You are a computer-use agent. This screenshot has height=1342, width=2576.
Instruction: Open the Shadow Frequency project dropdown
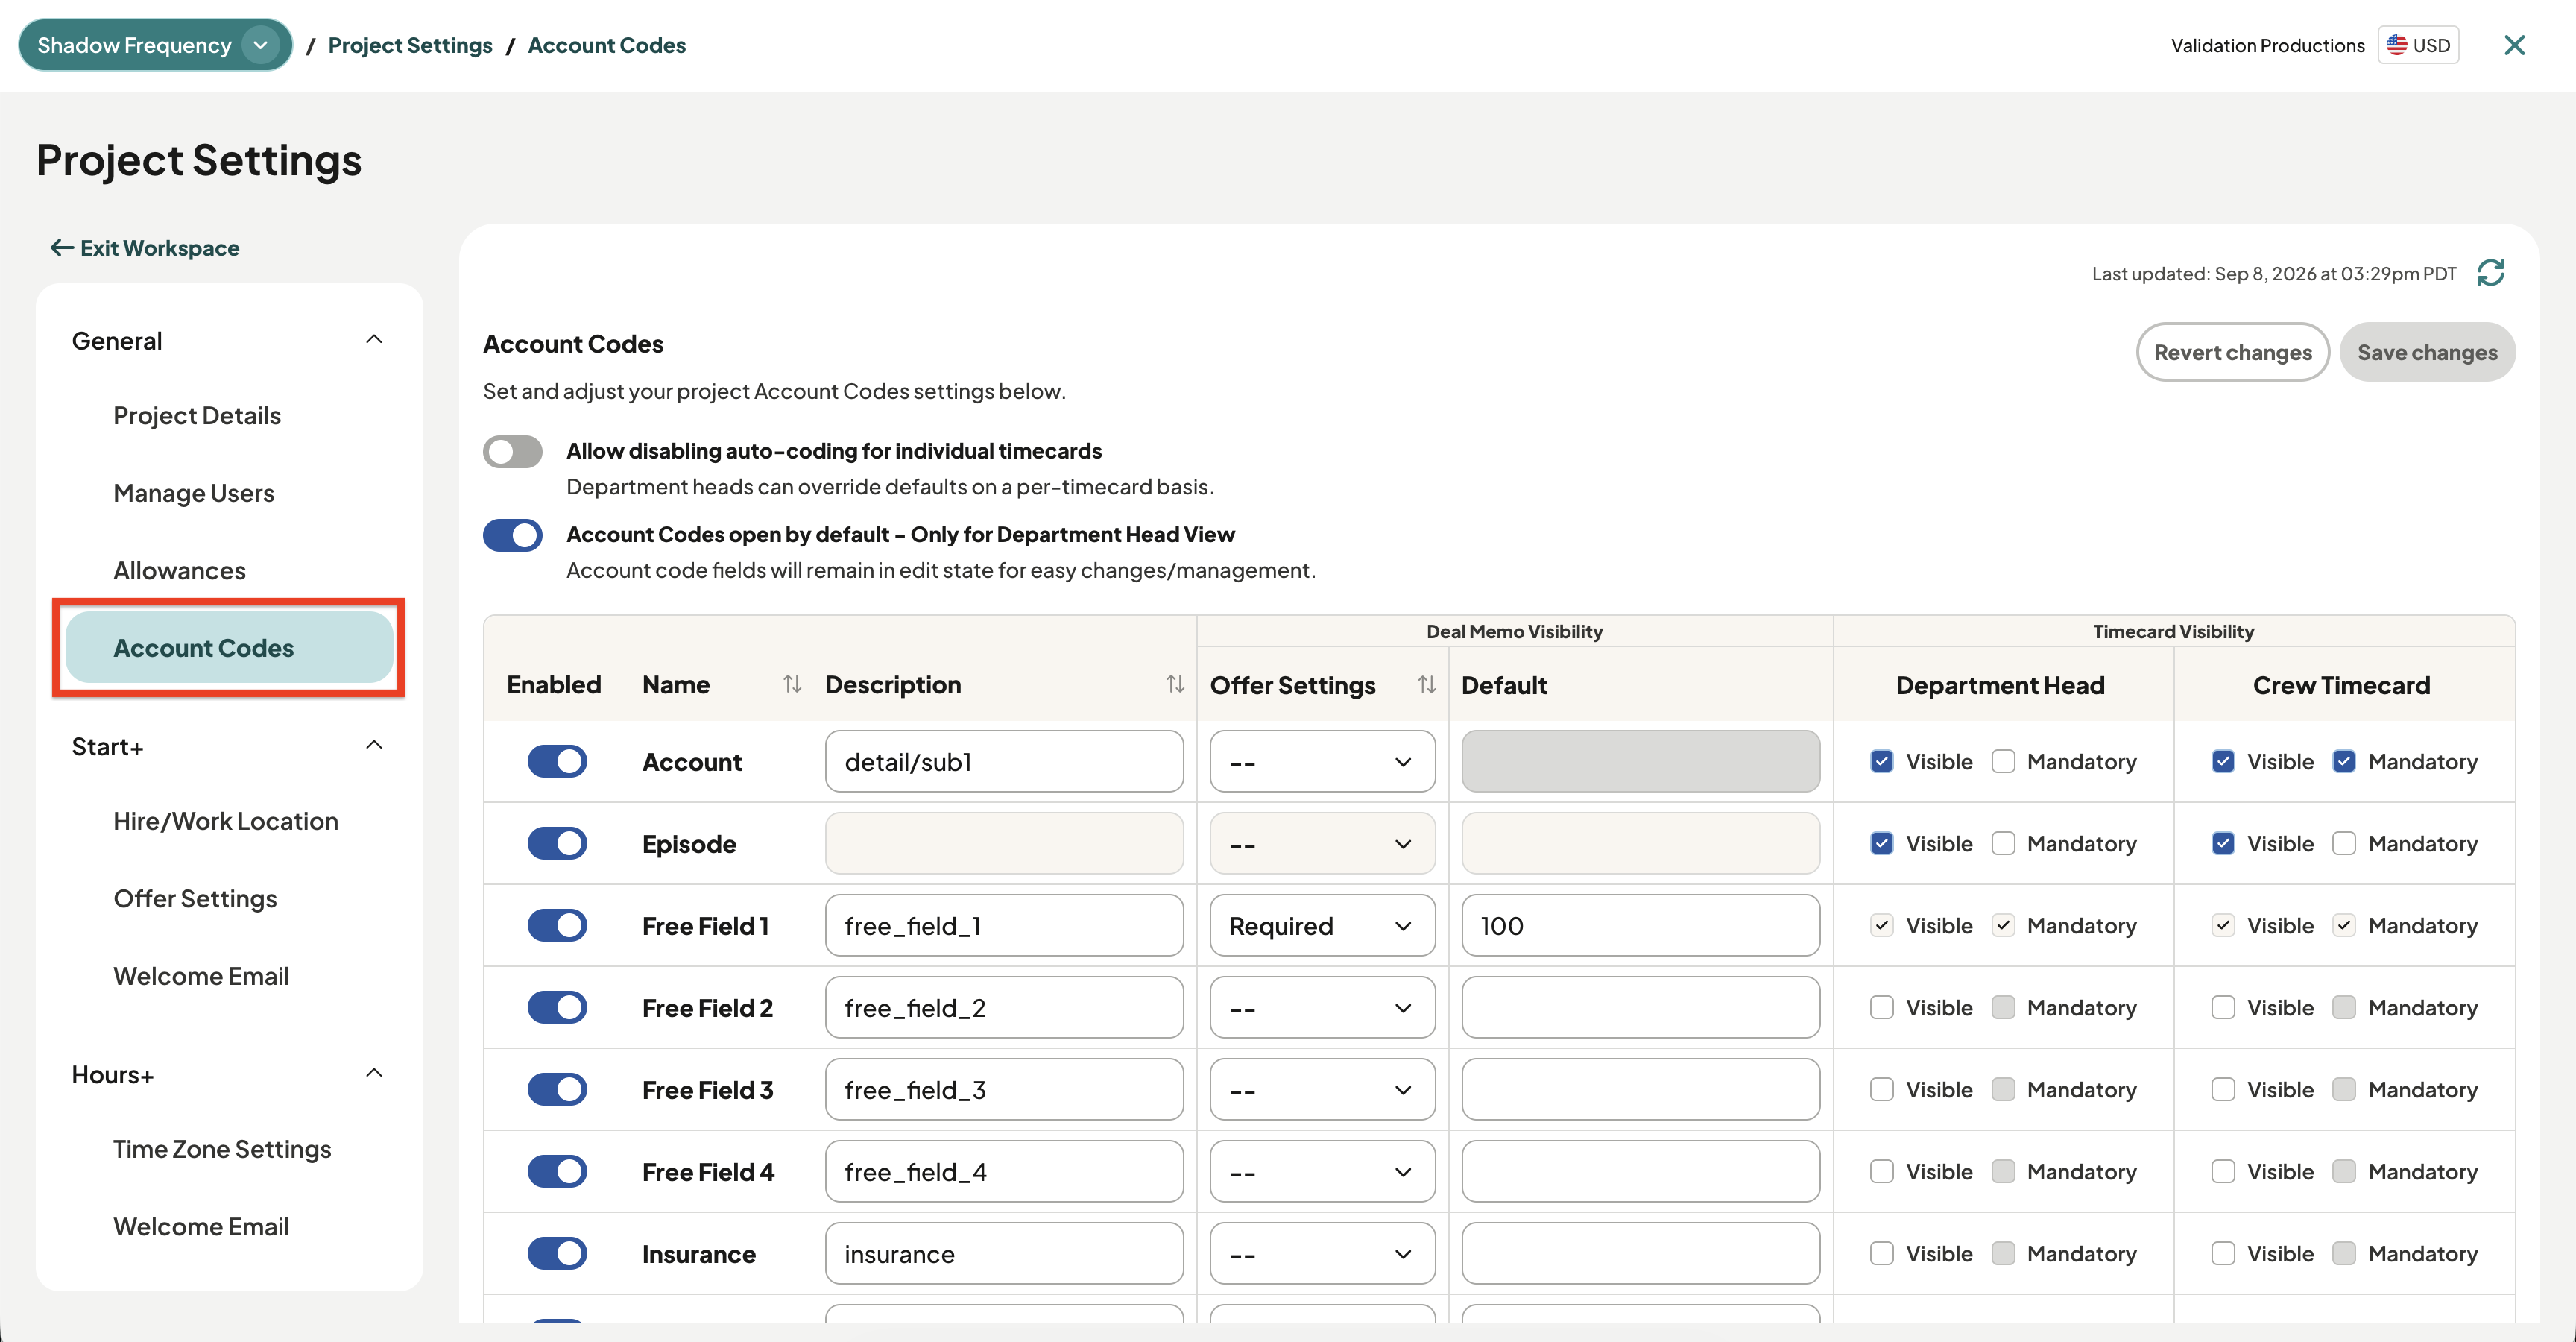(x=155, y=45)
